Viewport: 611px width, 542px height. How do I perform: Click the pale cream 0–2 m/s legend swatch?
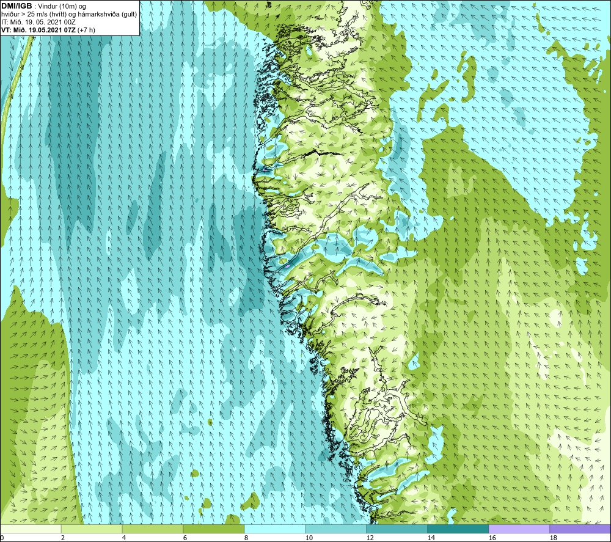(31, 529)
